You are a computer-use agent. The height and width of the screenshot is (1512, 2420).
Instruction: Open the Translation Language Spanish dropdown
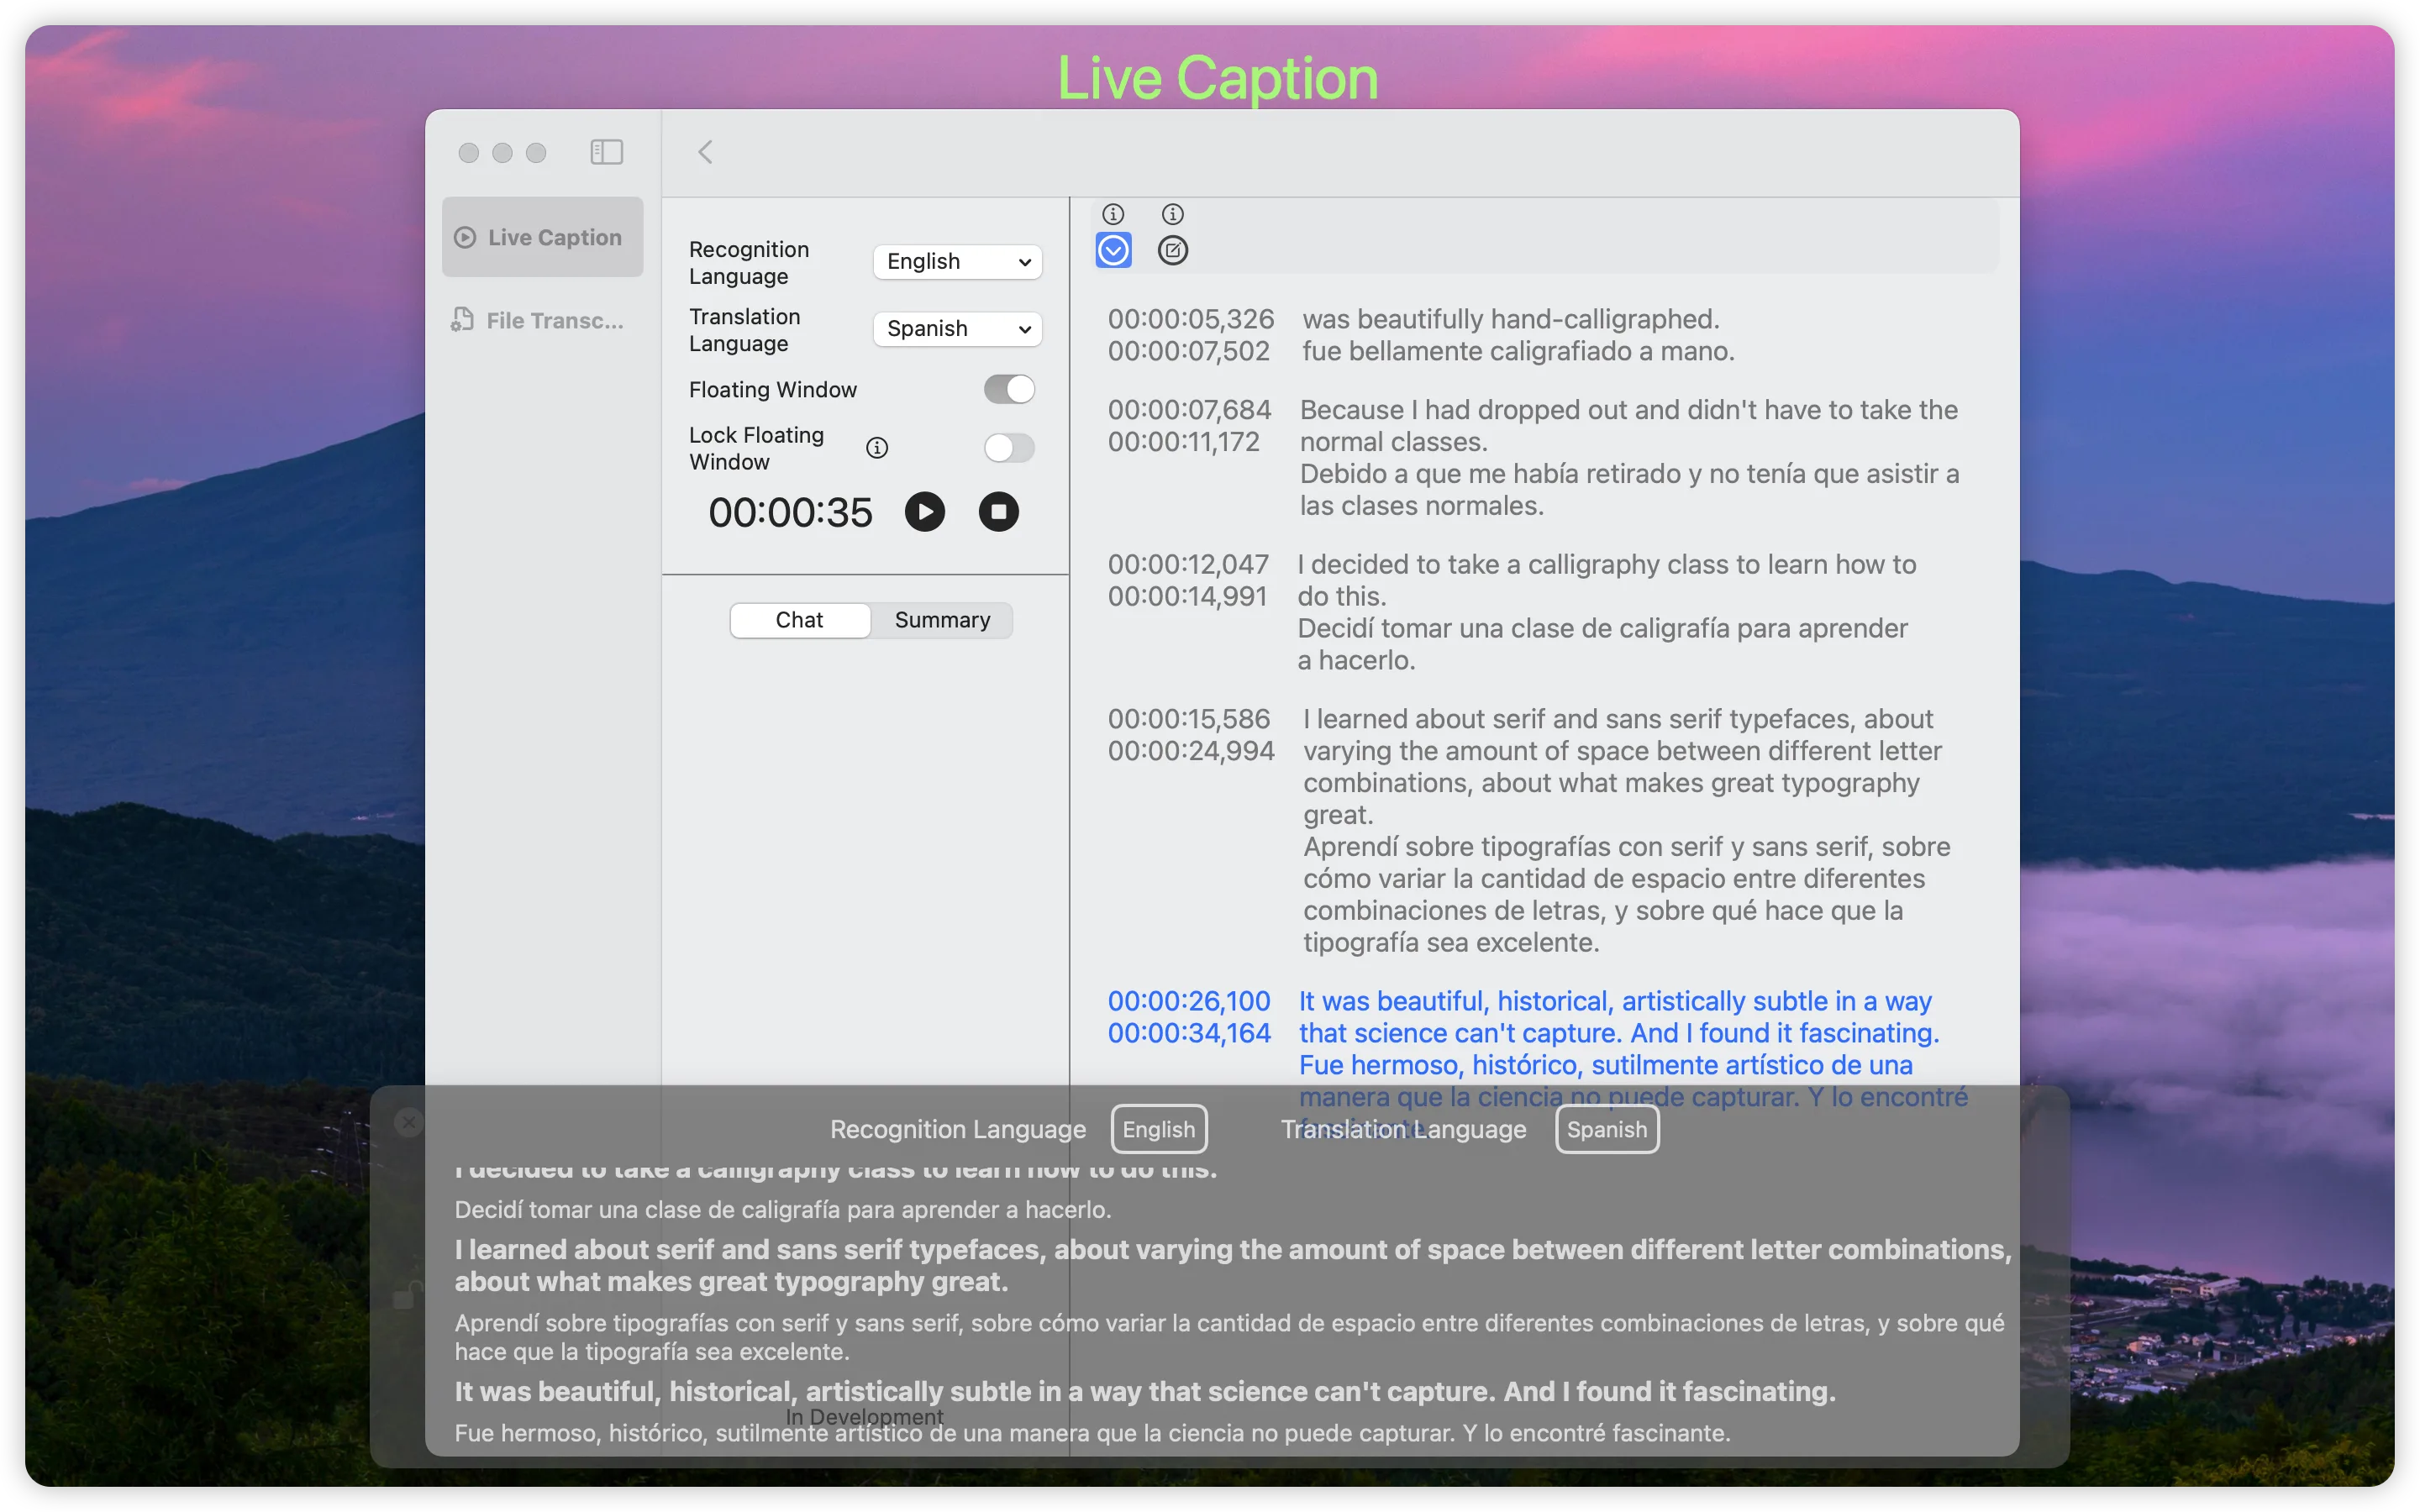coord(957,328)
